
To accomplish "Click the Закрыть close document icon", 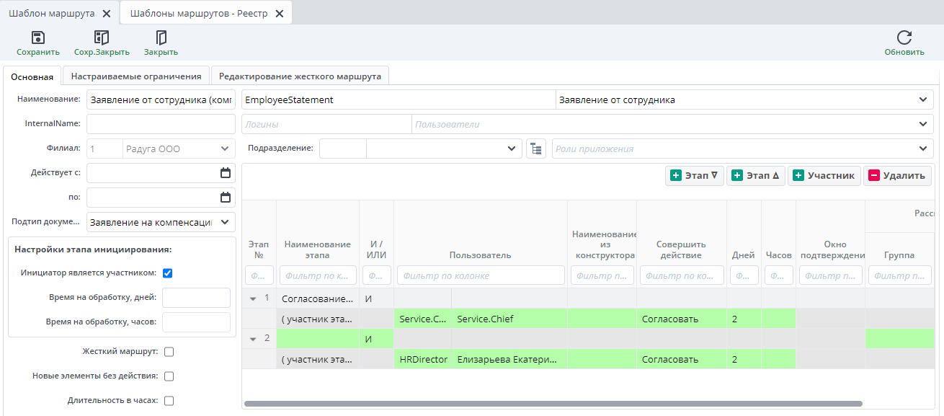I will pos(161,38).
